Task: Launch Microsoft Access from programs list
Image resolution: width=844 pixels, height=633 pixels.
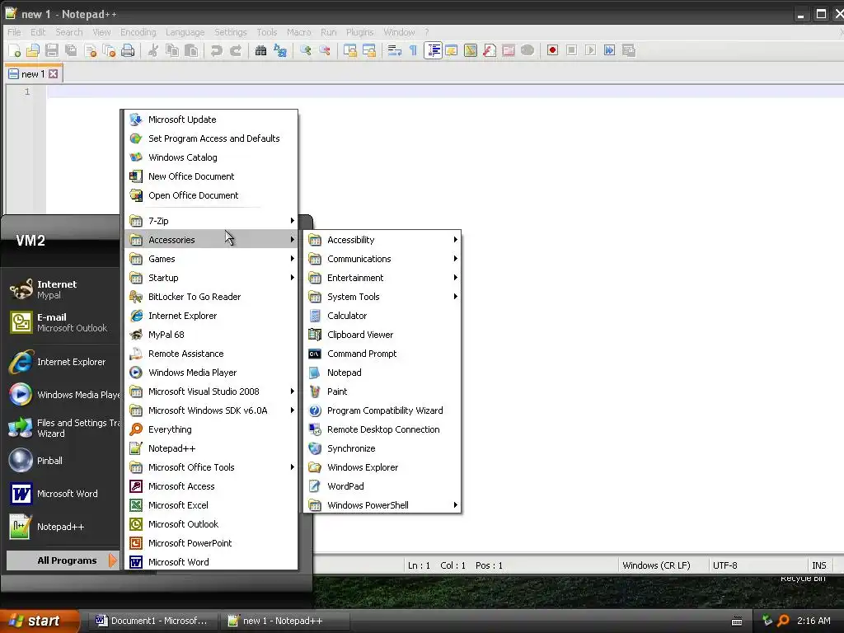Action: click(x=211, y=486)
